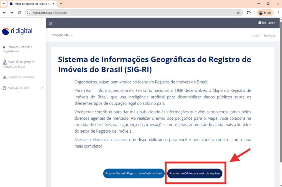Click the Início breadcrumb link
This screenshot has width=282, height=187.
[255, 35]
